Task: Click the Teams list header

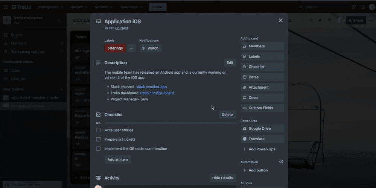Action: [x=80, y=37]
